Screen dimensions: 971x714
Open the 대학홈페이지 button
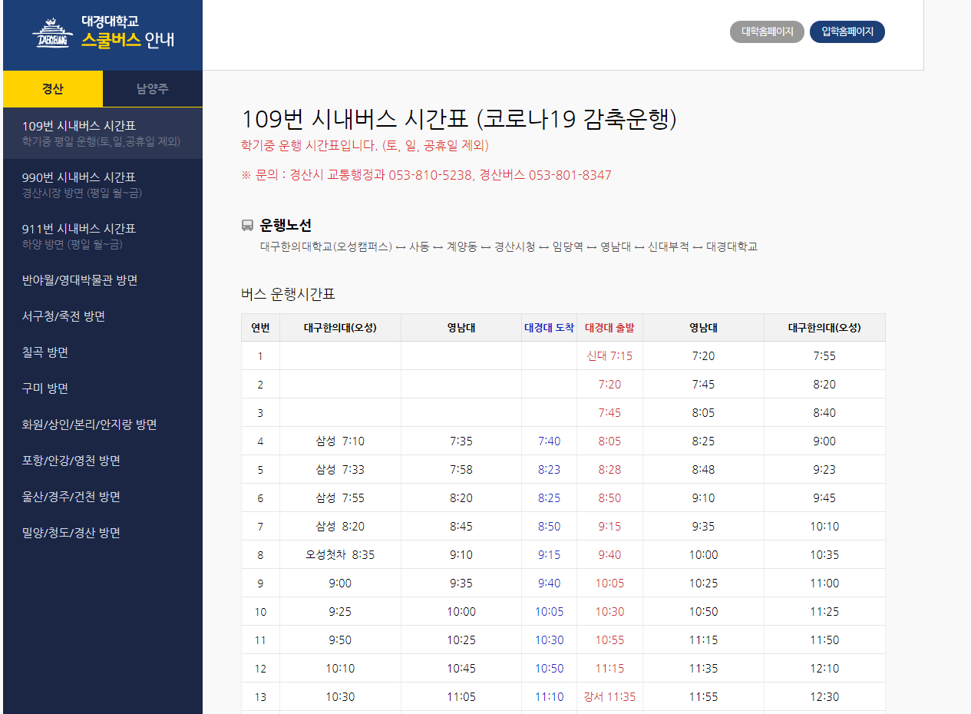click(767, 32)
